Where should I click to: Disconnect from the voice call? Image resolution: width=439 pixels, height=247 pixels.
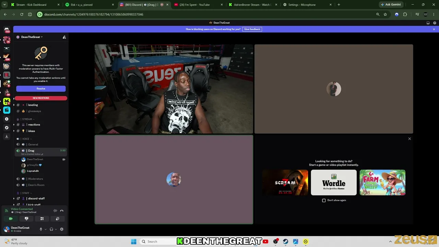(62, 211)
